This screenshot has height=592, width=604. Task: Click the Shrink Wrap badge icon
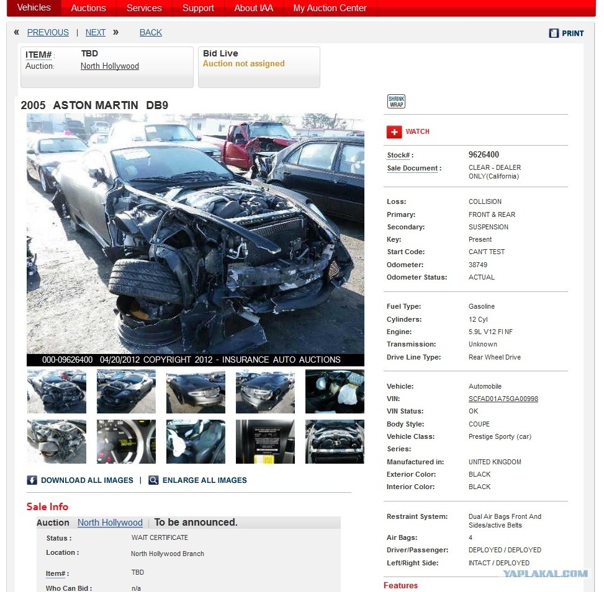[396, 102]
